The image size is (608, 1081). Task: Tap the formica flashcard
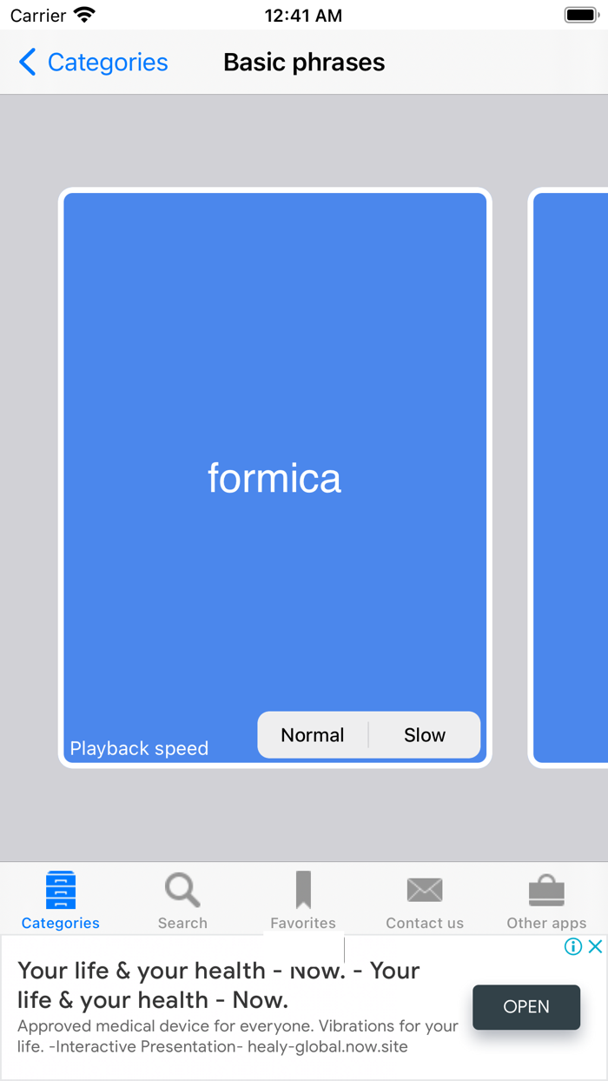pos(274,478)
